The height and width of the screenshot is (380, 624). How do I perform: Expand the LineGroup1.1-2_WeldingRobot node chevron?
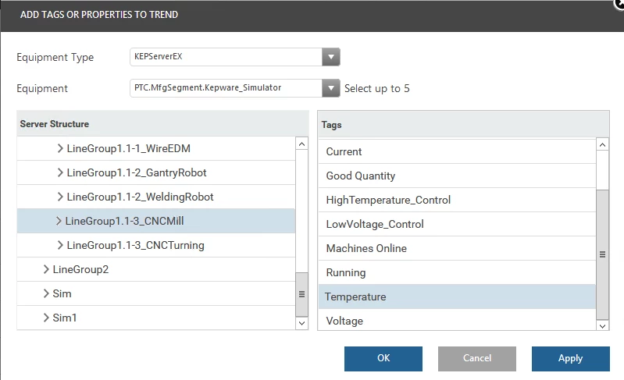60,197
